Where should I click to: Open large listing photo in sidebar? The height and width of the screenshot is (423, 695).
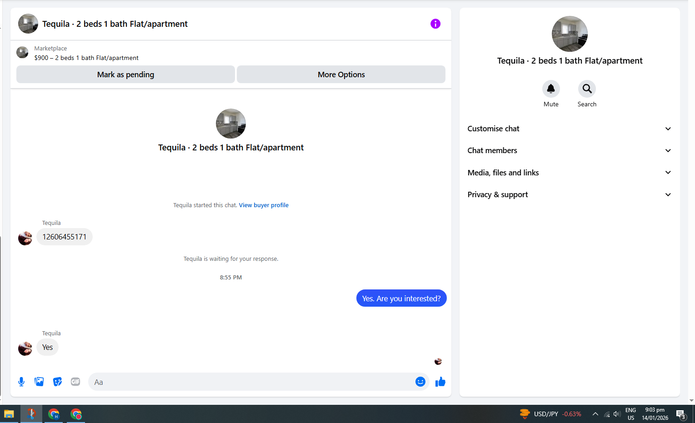(x=570, y=34)
